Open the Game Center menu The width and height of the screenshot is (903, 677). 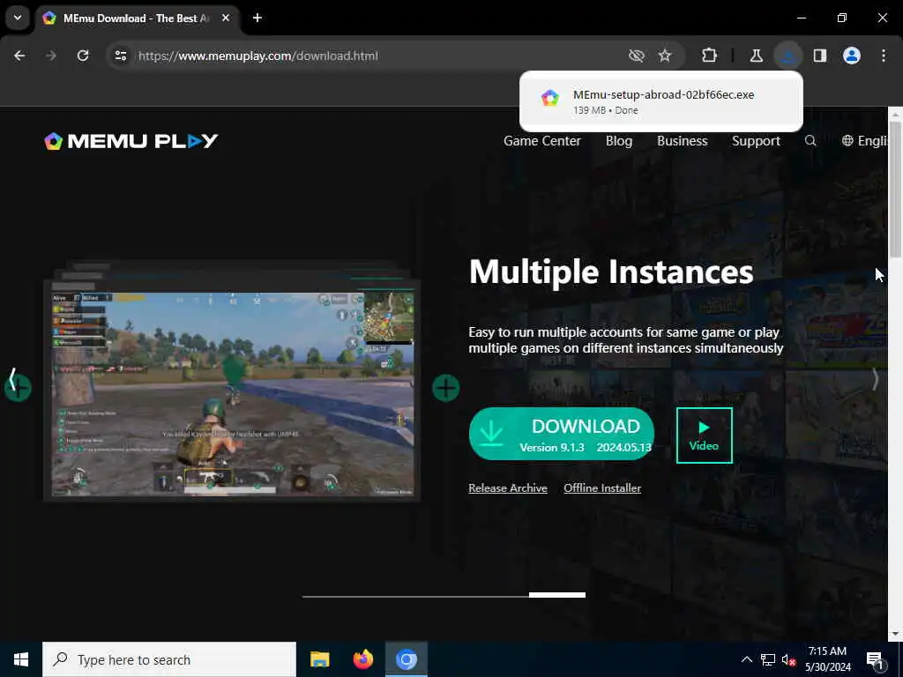coord(542,141)
